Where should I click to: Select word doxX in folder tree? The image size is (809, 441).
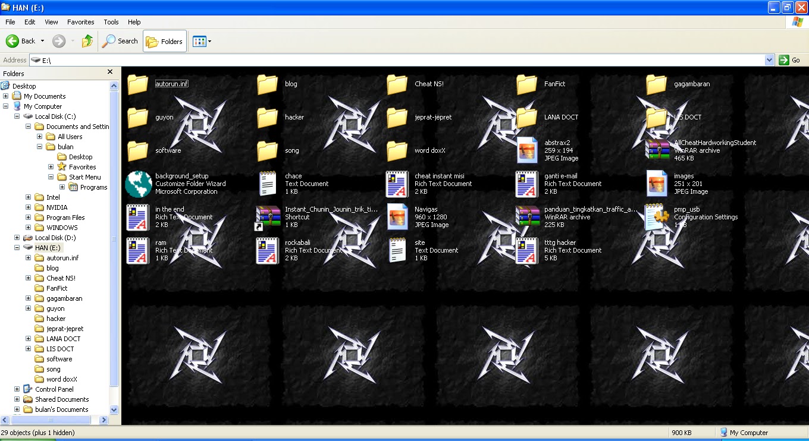pos(62,379)
